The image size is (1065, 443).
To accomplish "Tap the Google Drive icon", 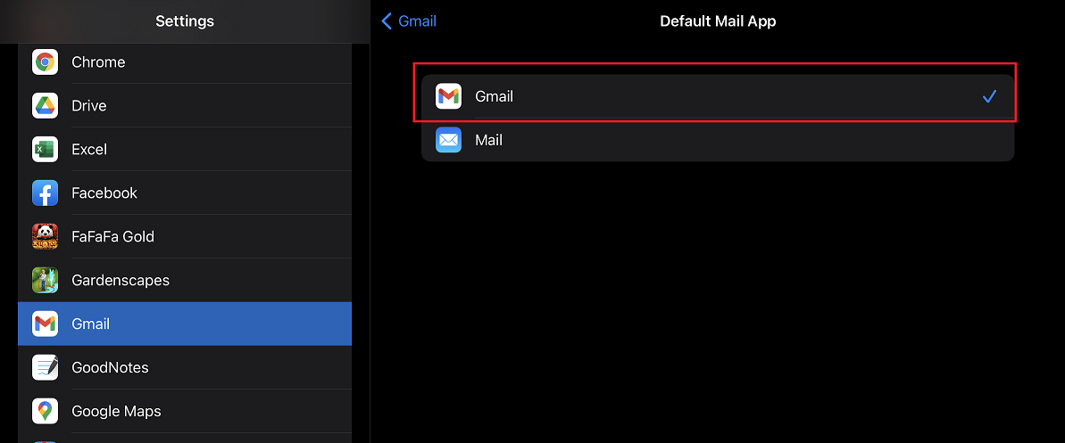I will (x=45, y=106).
